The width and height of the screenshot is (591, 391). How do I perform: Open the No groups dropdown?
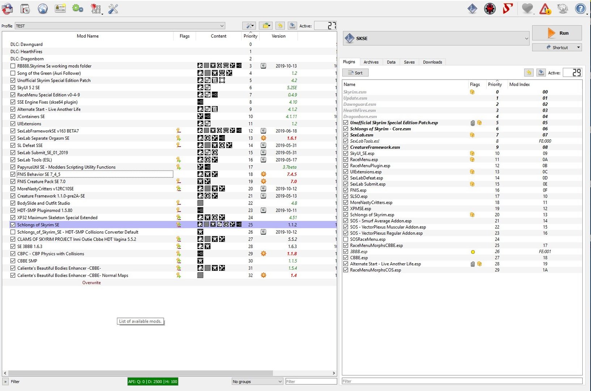click(x=257, y=382)
